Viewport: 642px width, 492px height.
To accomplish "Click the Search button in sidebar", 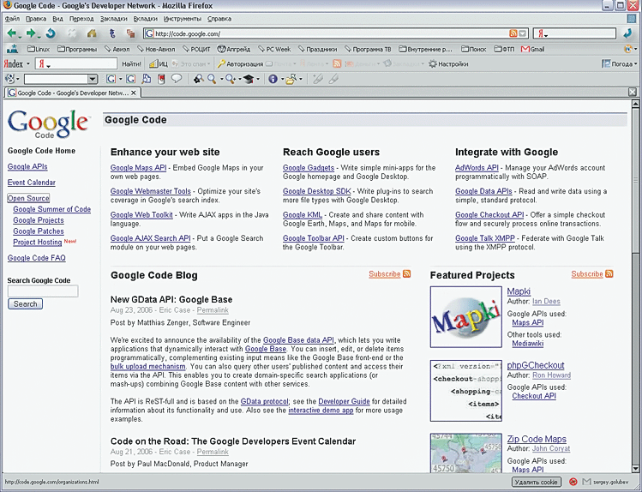I will (25, 303).
